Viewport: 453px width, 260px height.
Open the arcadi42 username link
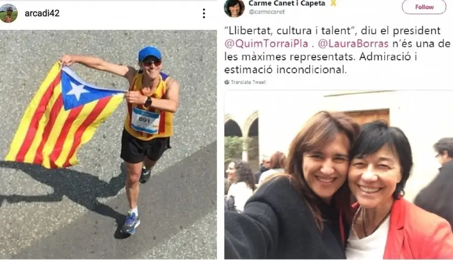42,13
